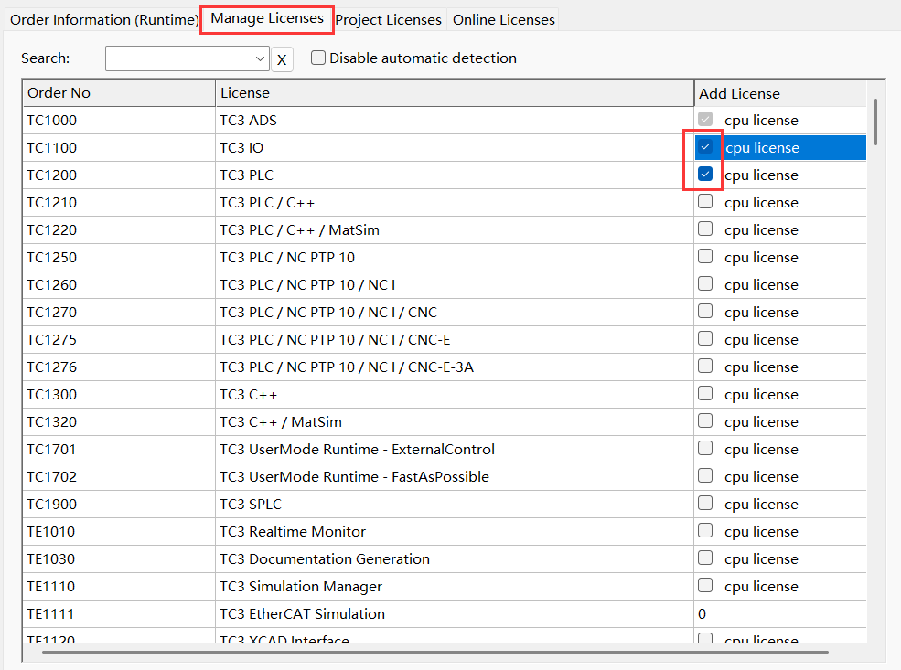This screenshot has width=901, height=670.
Task: Switch to the Order Information (Runtime) tab
Action: [x=104, y=19]
